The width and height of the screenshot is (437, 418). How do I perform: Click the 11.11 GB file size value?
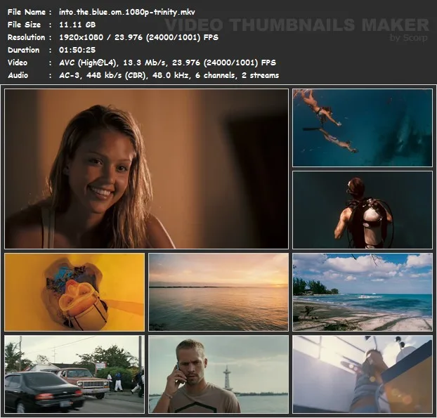[x=77, y=25]
